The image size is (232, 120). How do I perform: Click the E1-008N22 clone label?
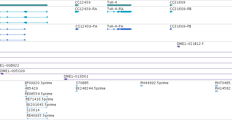click(x=10, y=65)
